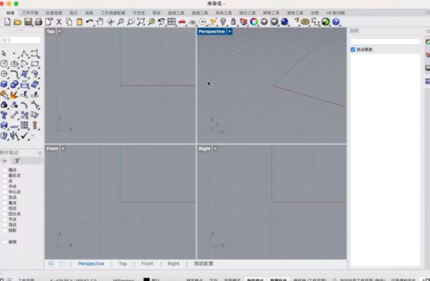The height and width of the screenshot is (281, 430).
Task: Switch to the 曲线工具 toolbar tab
Action: click(x=176, y=12)
